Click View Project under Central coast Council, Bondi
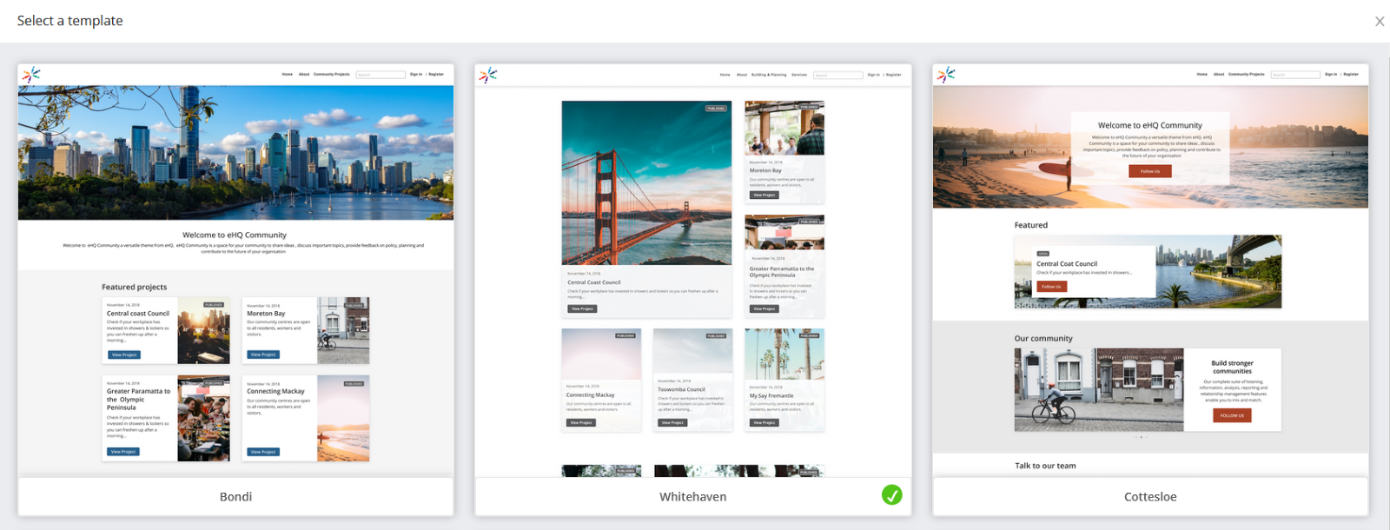 pos(124,354)
